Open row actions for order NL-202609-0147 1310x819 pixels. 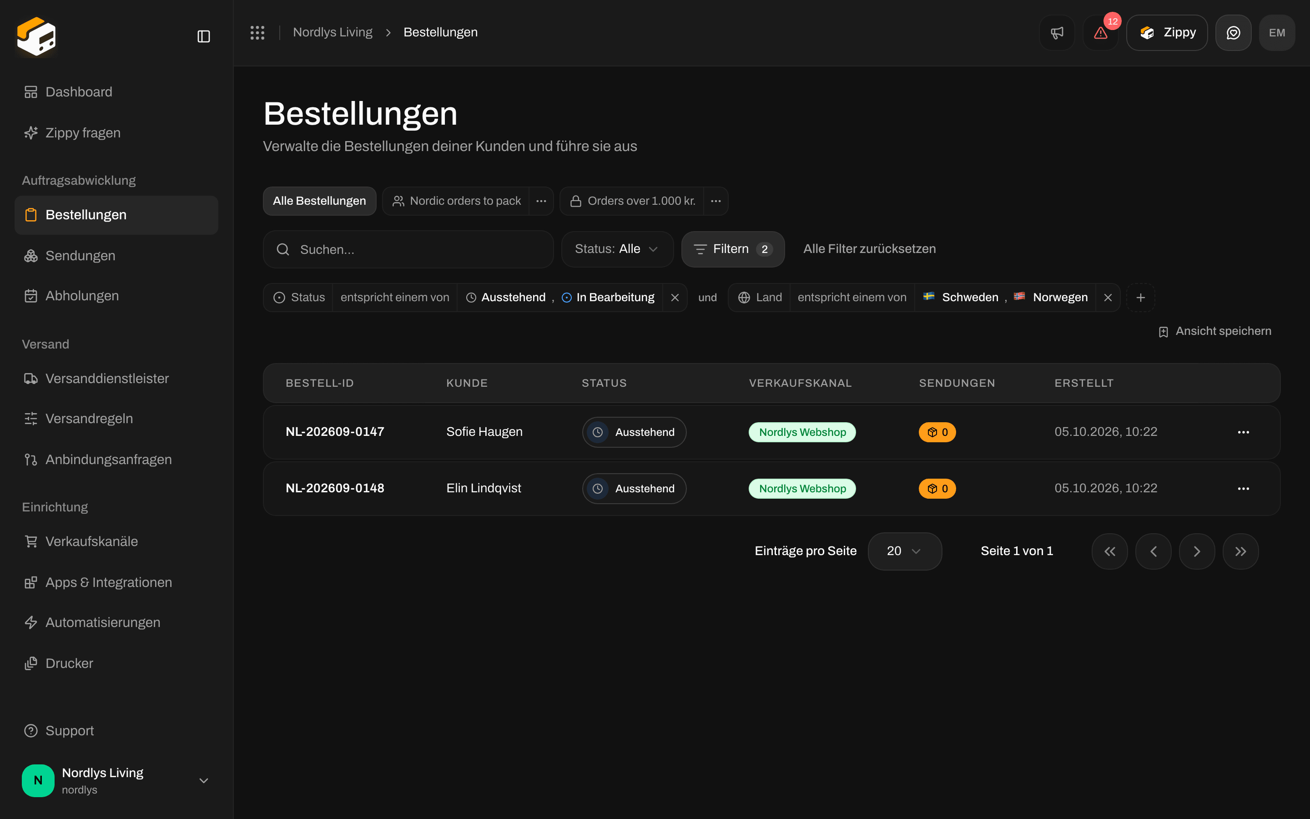(x=1244, y=432)
